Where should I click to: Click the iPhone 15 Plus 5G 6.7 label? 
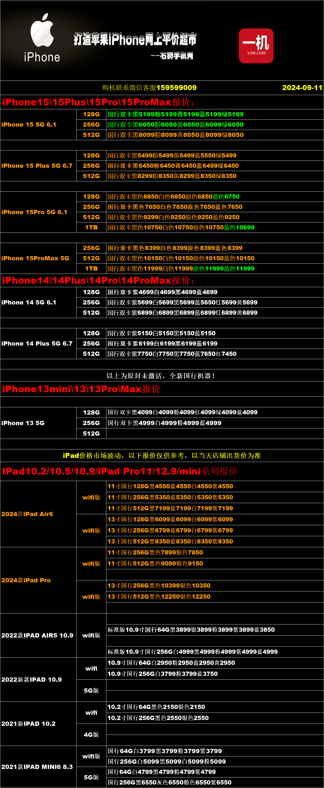coord(37,166)
